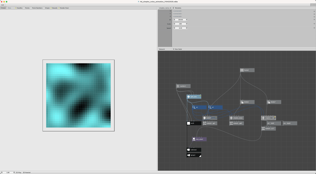316x174 pixels.
Task: Toggle the Handles checkbox
Action: coord(15,8)
